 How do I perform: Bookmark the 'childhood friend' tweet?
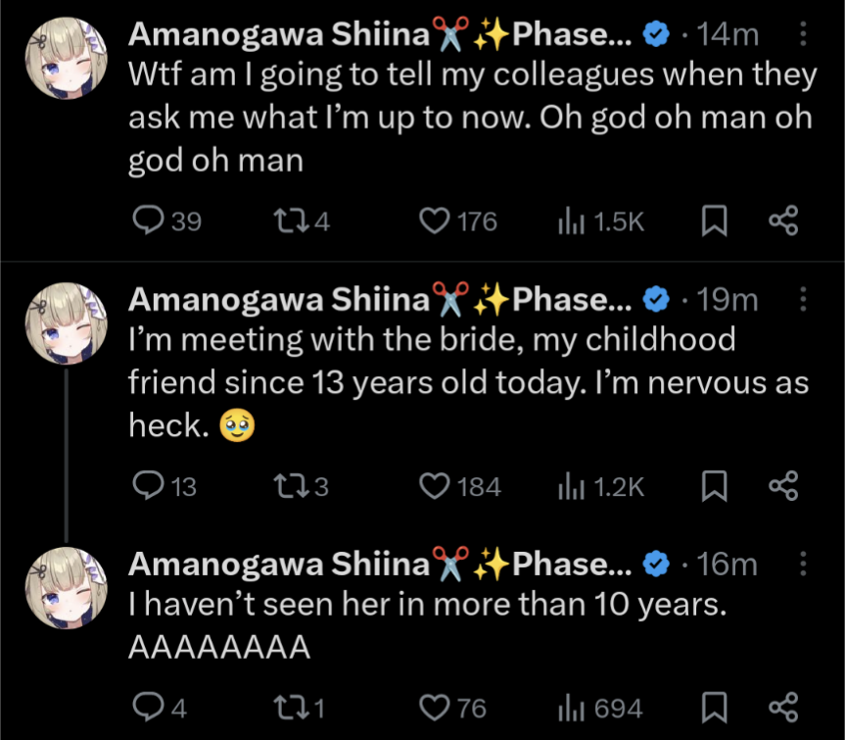click(x=715, y=486)
